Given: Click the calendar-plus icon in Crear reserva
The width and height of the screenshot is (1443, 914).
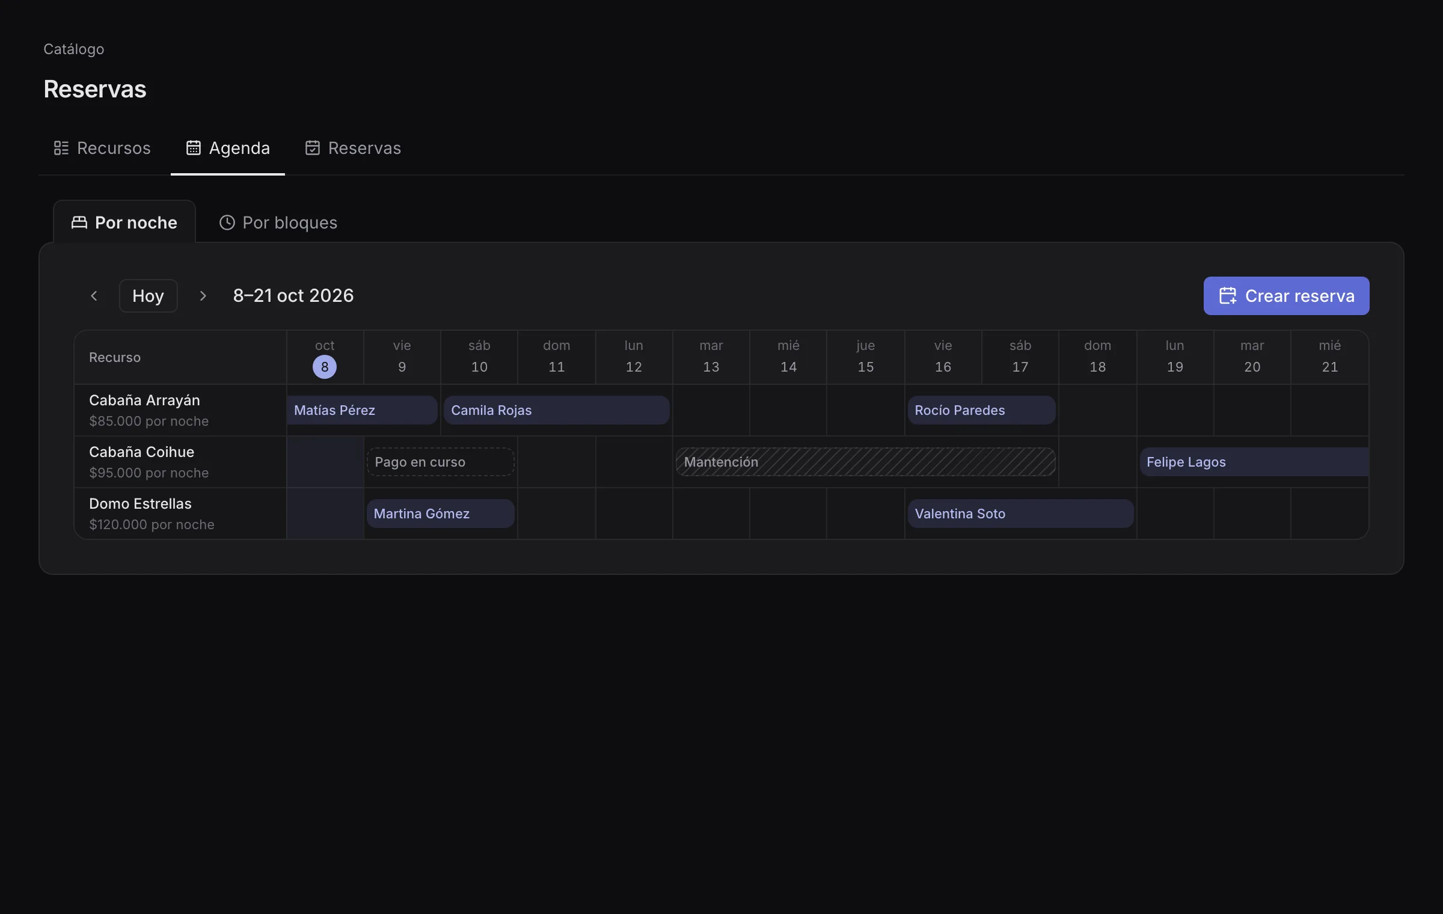Looking at the screenshot, I should [1227, 296].
